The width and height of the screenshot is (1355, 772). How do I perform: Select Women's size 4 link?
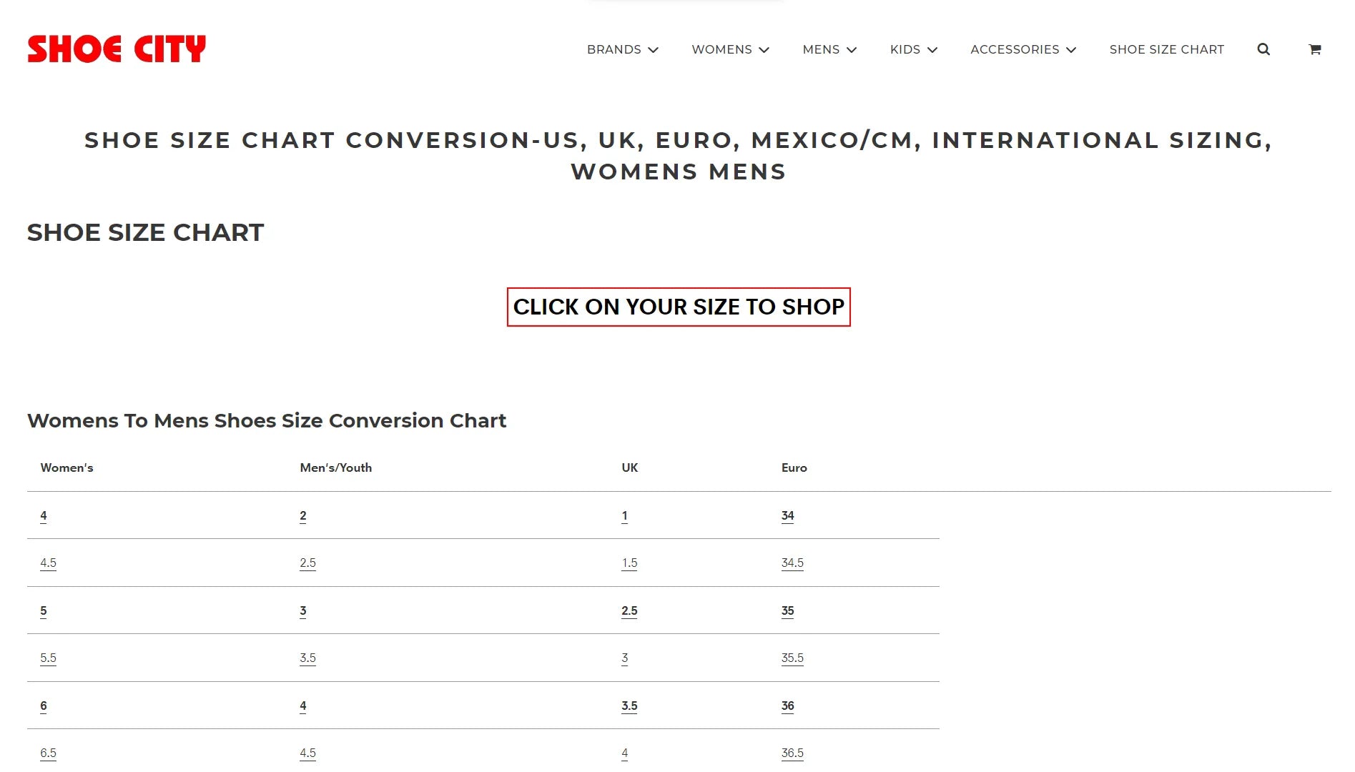pos(44,515)
